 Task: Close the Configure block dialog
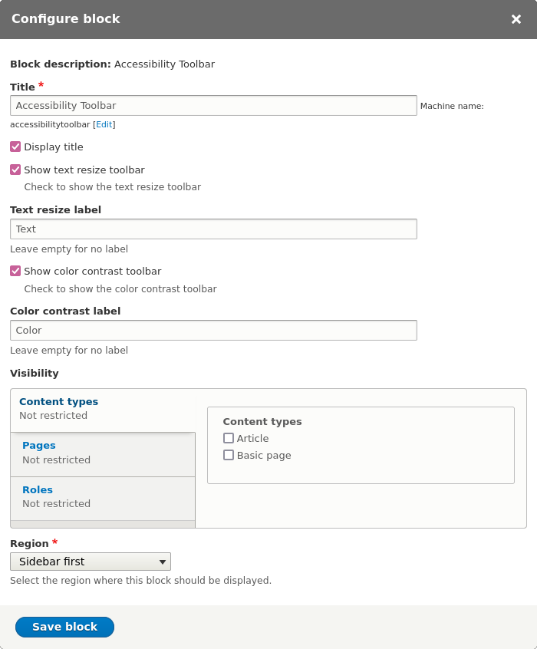(516, 19)
